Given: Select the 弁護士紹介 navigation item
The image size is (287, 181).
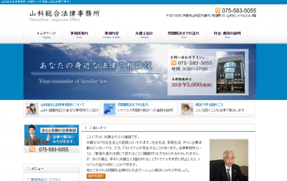Looking at the screenshot, I should pos(144,34).
